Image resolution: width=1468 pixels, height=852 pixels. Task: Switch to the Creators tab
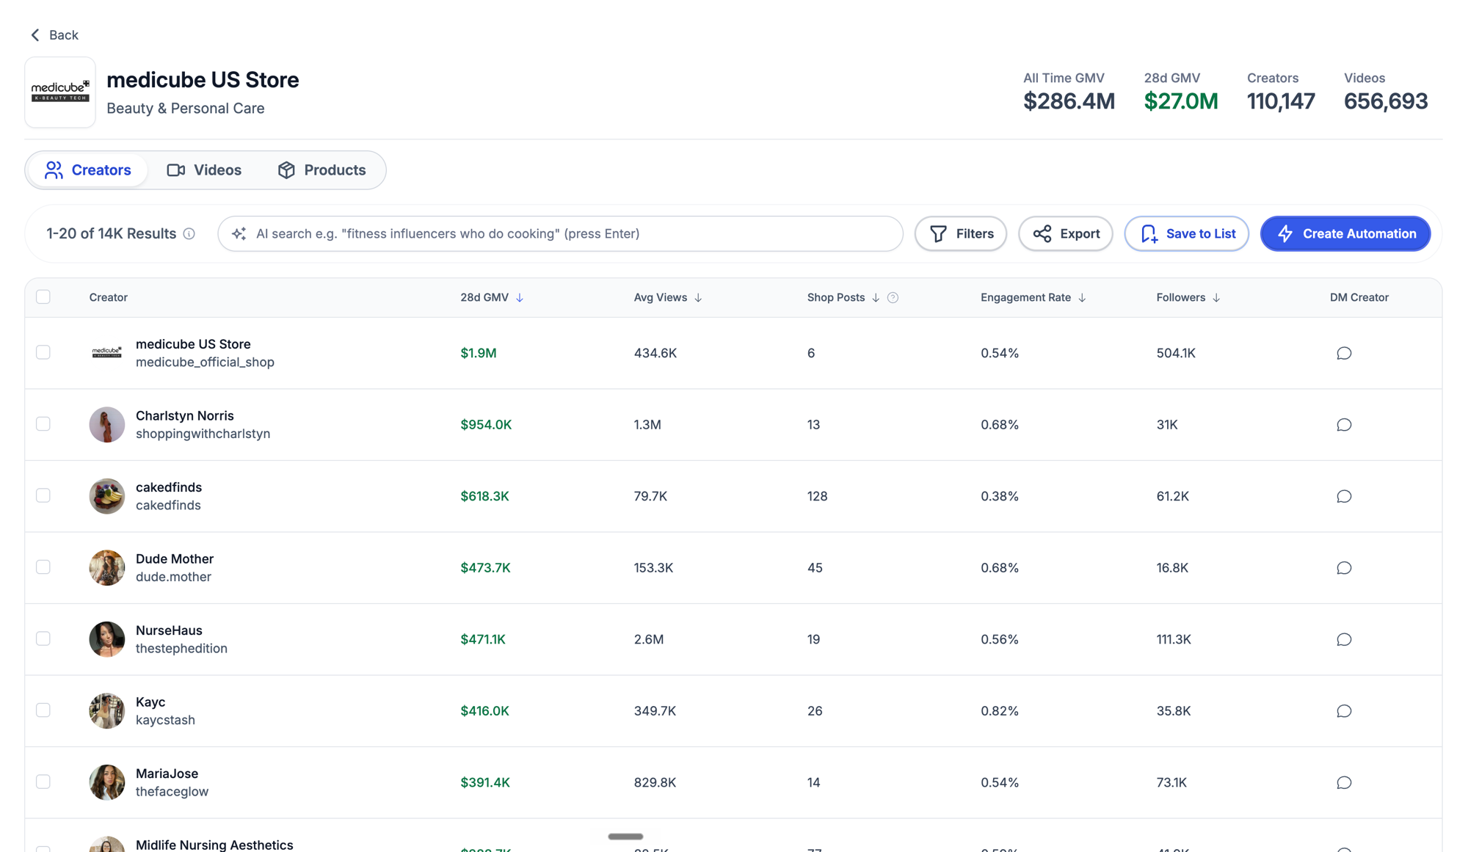click(87, 170)
